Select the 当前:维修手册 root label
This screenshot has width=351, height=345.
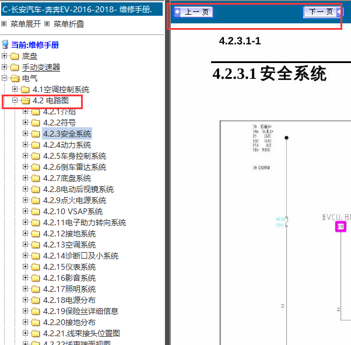click(x=35, y=45)
